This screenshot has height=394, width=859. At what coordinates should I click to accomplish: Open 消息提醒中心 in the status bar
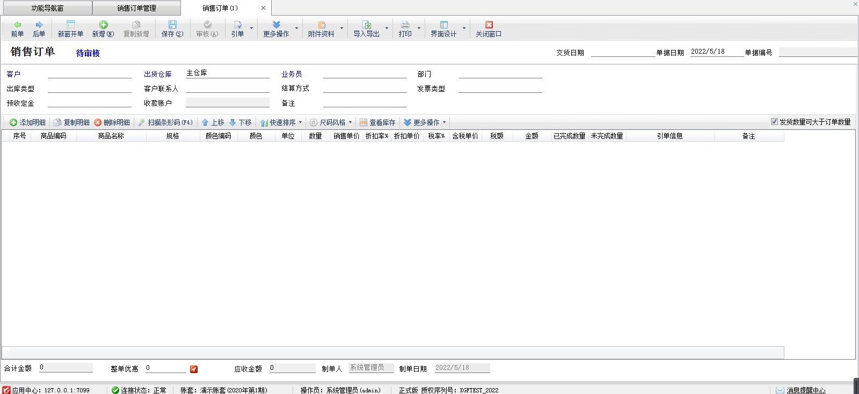805,390
